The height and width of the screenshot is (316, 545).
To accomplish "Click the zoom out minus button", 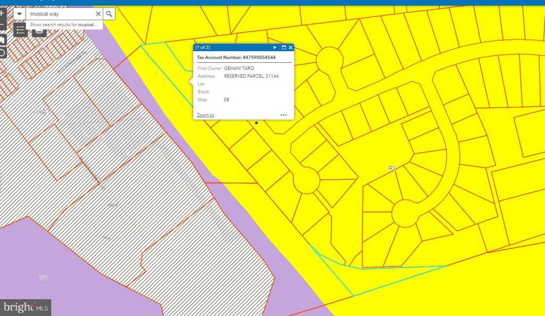I will coord(2,25).
